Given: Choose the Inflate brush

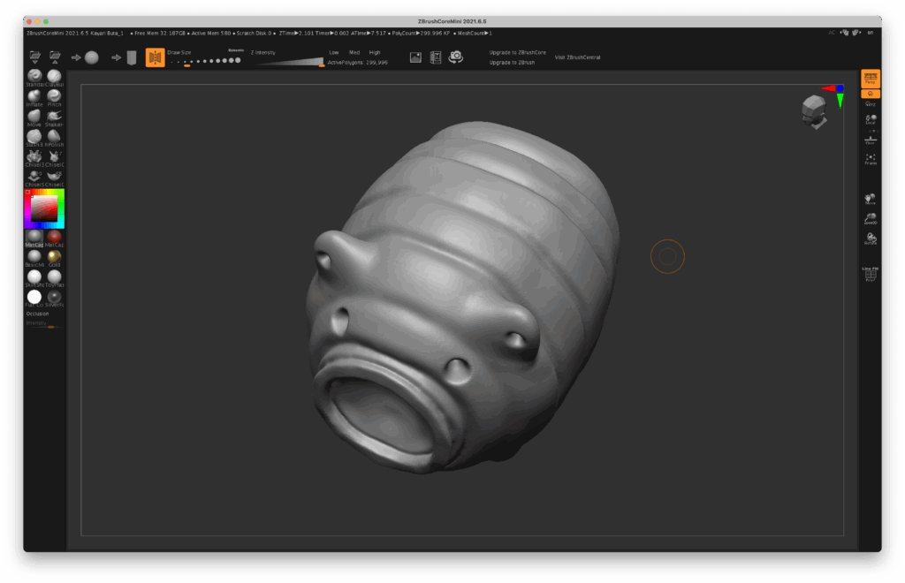Looking at the screenshot, I should click(x=34, y=98).
